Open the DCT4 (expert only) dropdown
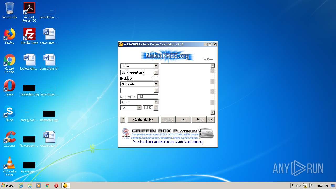 click(x=156, y=72)
